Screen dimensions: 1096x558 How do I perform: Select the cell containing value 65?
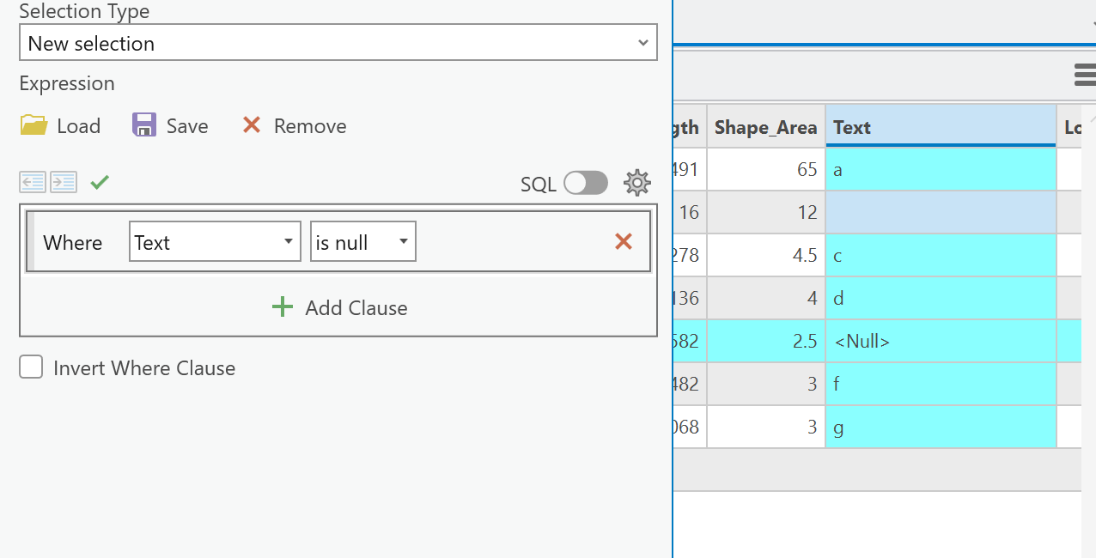click(765, 169)
